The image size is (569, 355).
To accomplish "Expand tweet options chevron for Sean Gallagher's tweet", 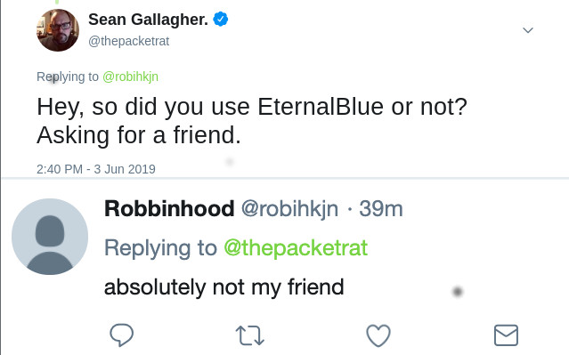I will click(528, 30).
